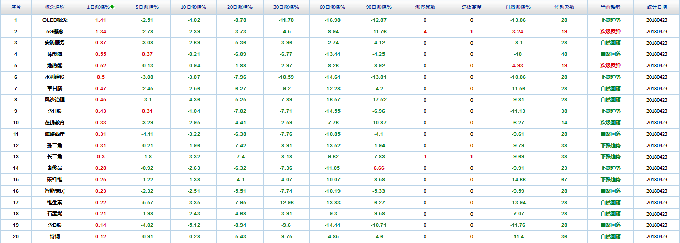Click the 20日涨幅% column header
Image resolution: width=680 pixels, height=243 pixels.
(240, 7)
